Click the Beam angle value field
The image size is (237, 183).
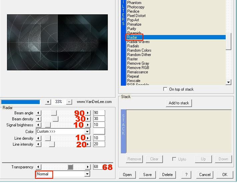(x=99, y=113)
